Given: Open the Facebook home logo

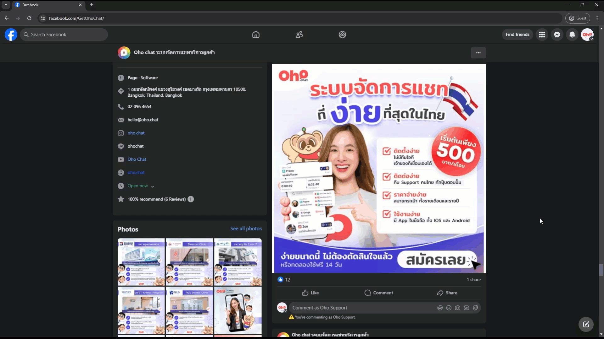Looking at the screenshot, I should pyautogui.click(x=11, y=35).
